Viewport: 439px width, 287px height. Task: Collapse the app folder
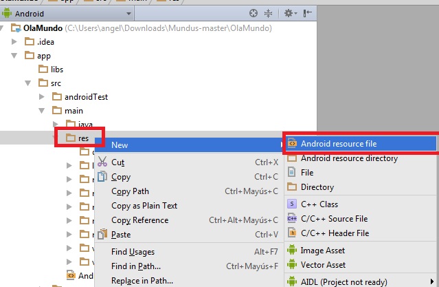14,56
